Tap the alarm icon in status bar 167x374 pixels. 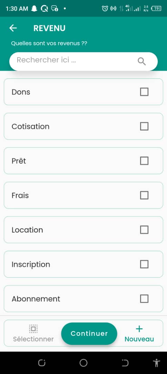105,9
